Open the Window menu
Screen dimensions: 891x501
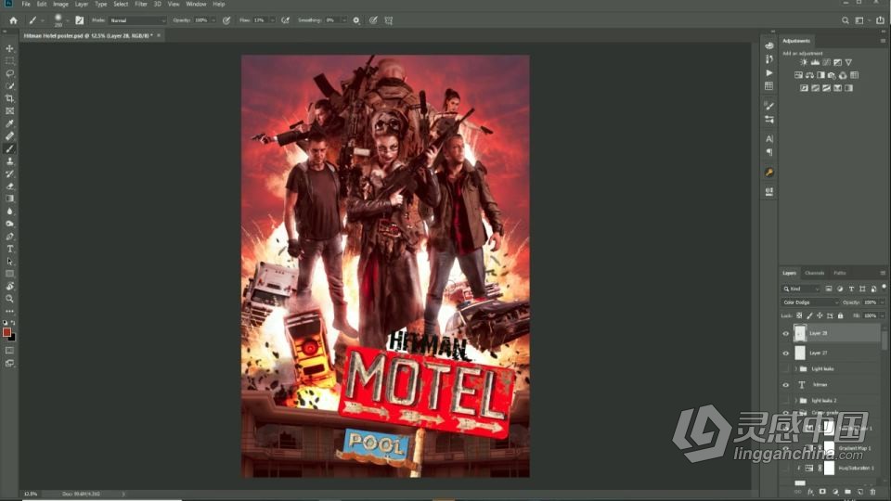pyautogui.click(x=196, y=4)
